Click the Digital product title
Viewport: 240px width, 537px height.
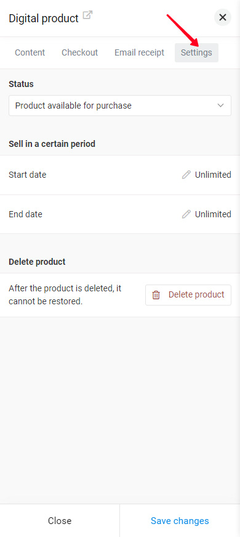[x=44, y=18]
